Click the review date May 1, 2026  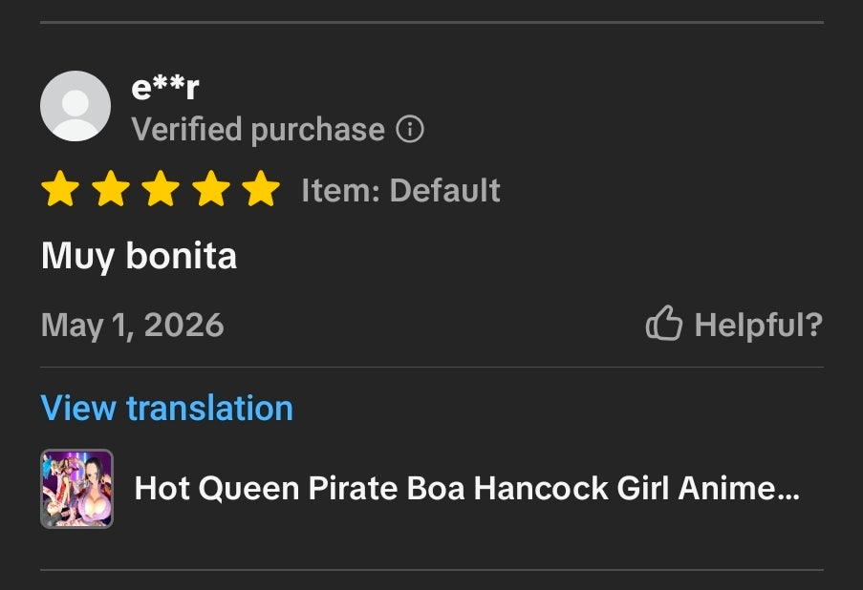[133, 326]
